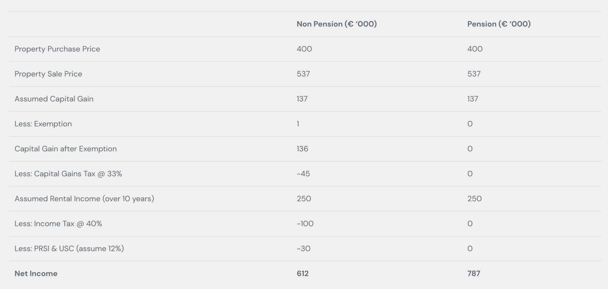Screen dimensions: 608x289
Task: Click the "Assumed Capital Gain" row label
Action: pos(54,99)
